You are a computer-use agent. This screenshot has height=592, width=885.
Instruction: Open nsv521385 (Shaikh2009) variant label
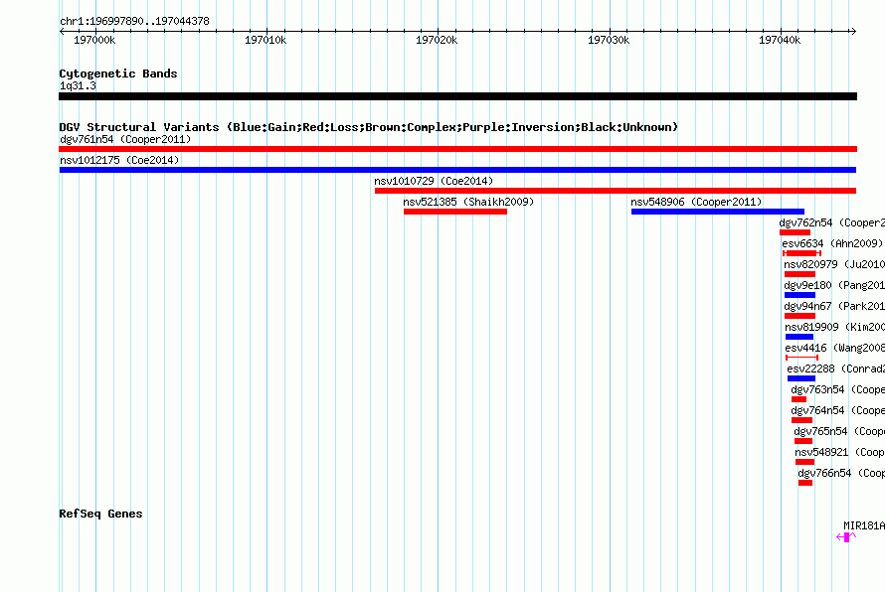pyautogui.click(x=468, y=202)
